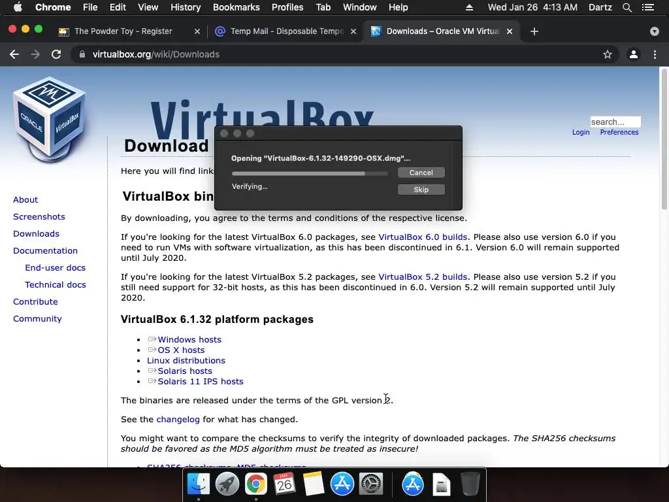Open the History menu

pos(186,7)
